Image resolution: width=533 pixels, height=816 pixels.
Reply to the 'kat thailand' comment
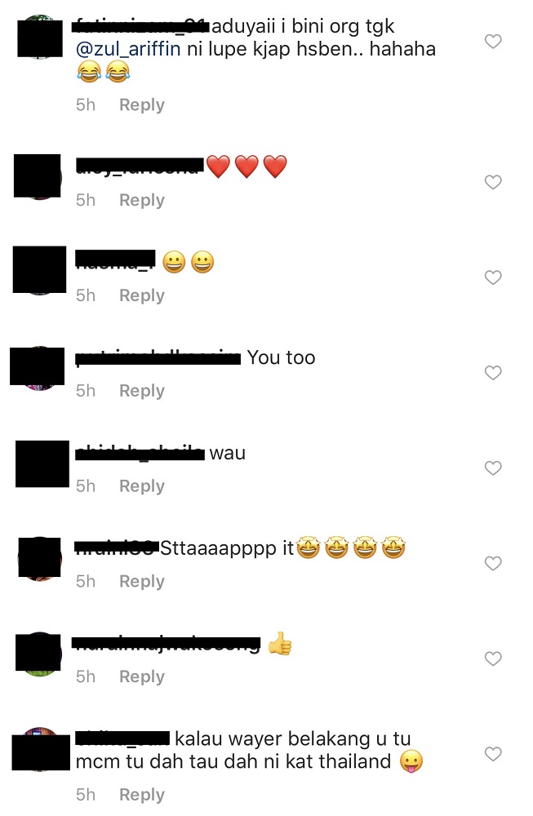pyautogui.click(x=141, y=795)
